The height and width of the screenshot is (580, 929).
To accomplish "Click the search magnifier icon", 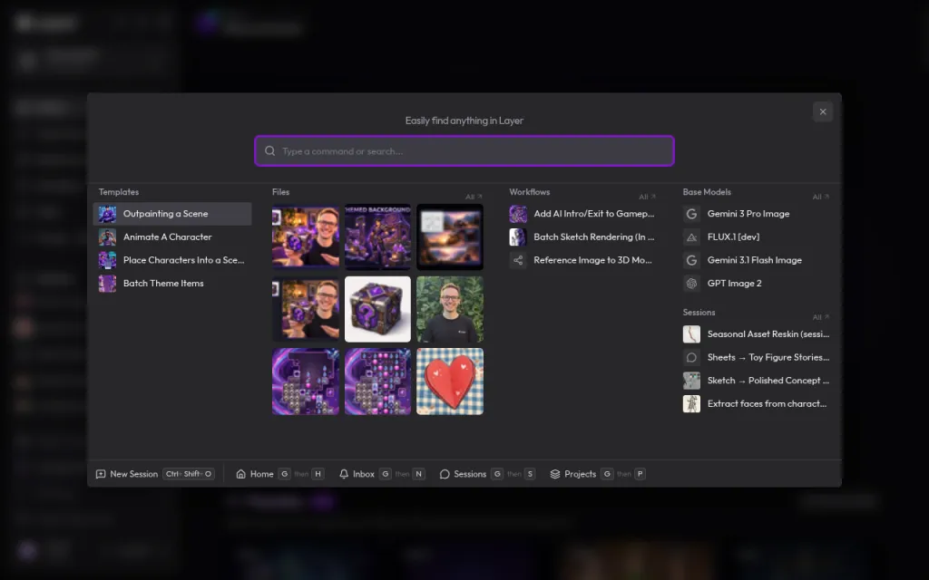I will [x=269, y=151].
